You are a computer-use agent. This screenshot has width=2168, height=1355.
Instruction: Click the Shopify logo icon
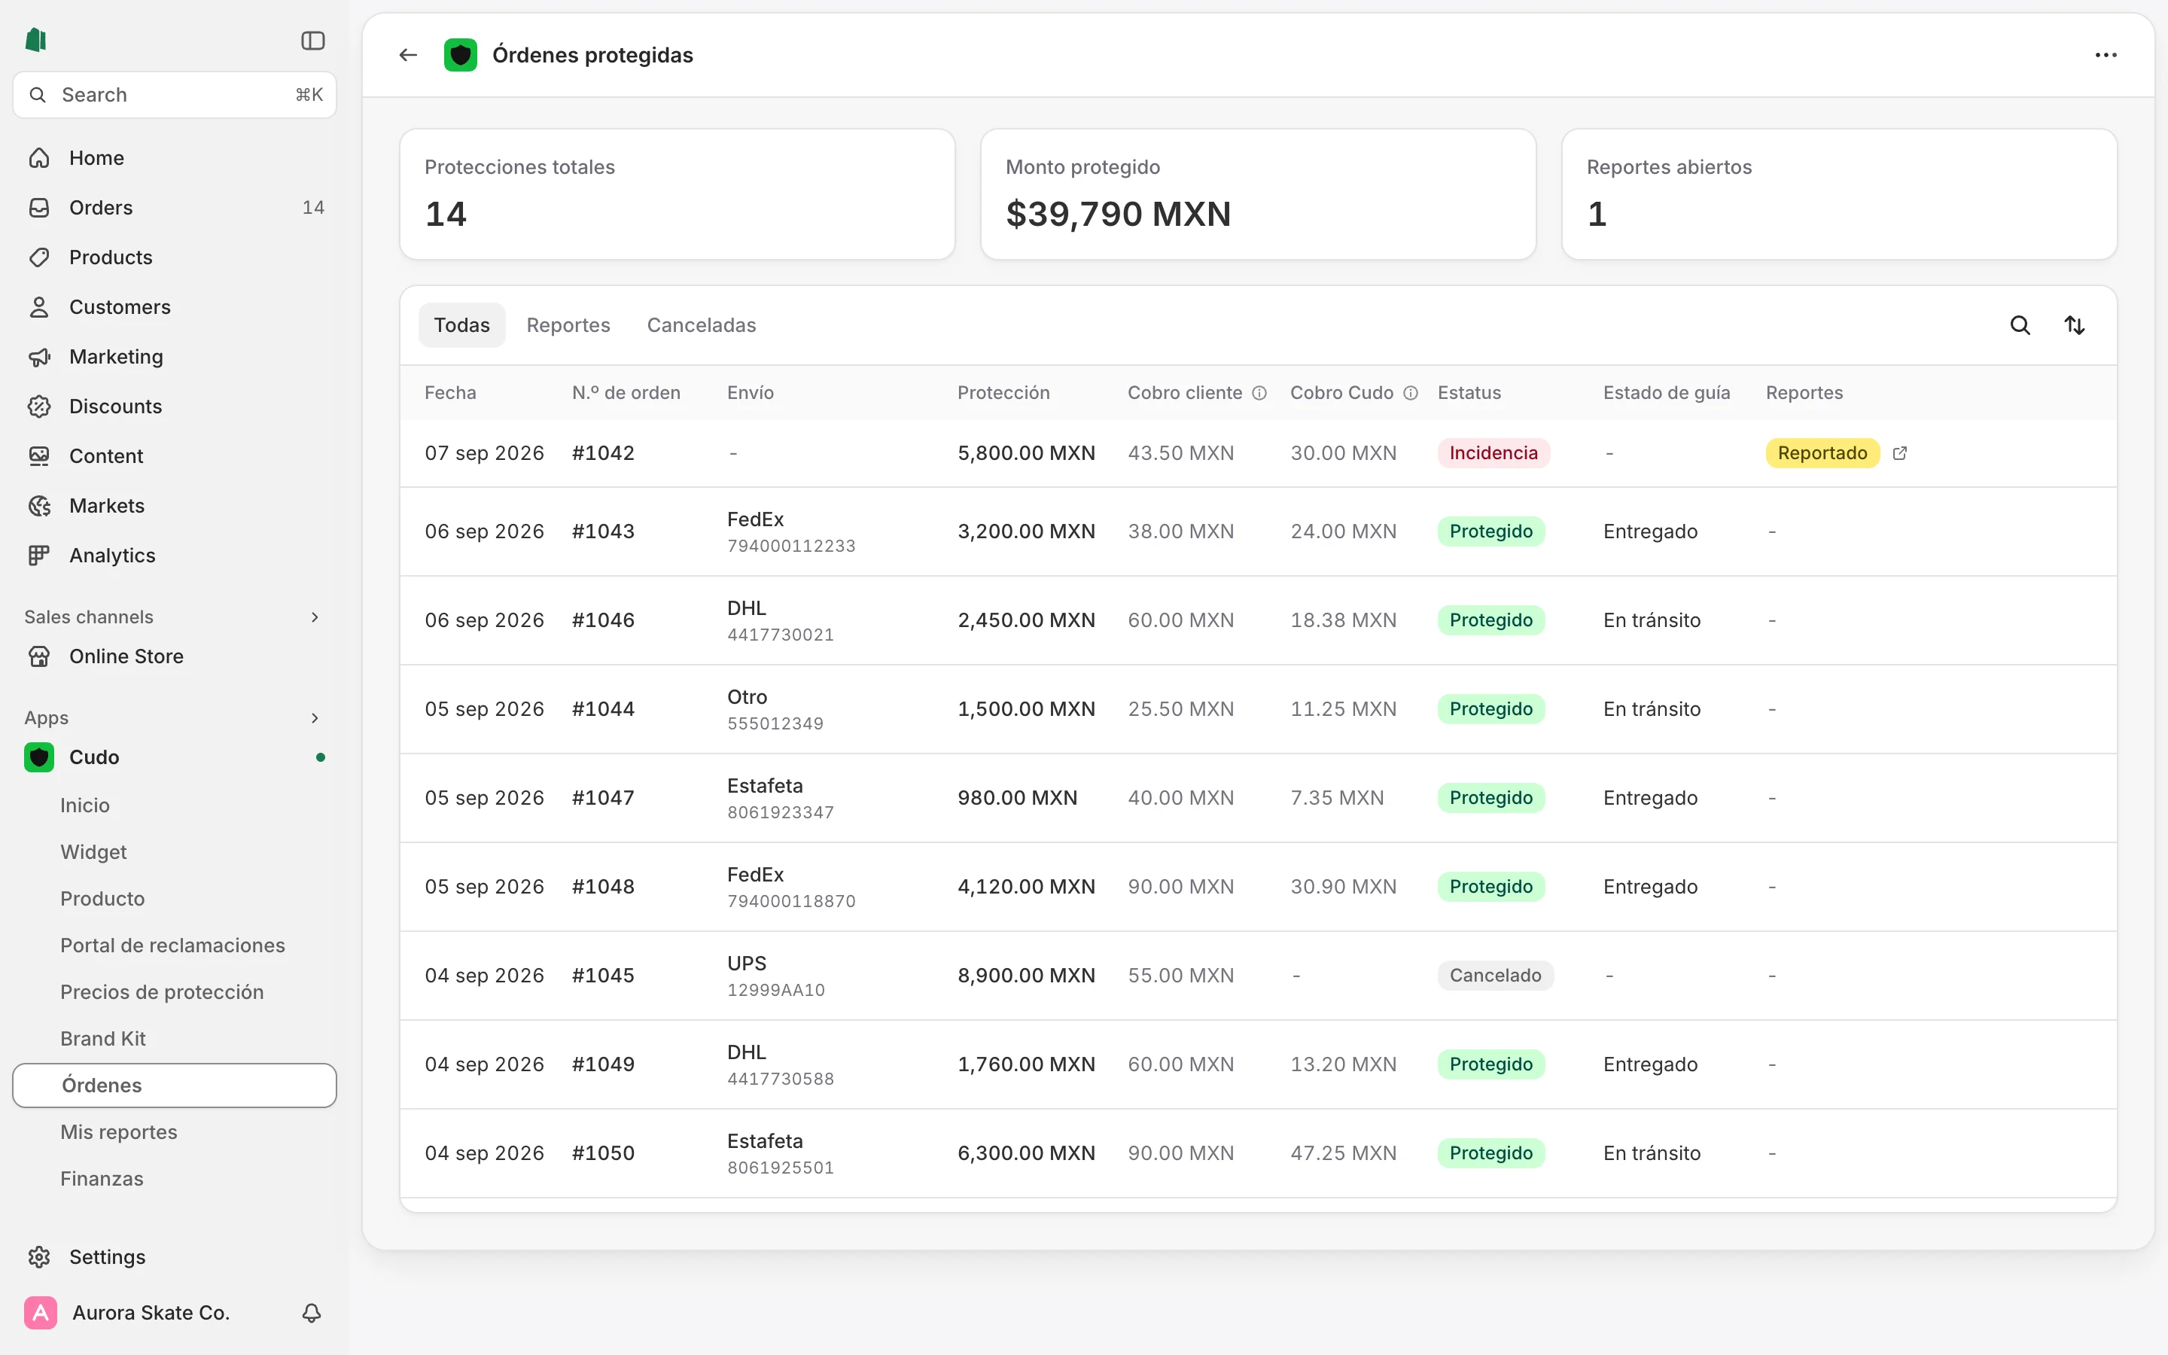[36, 39]
